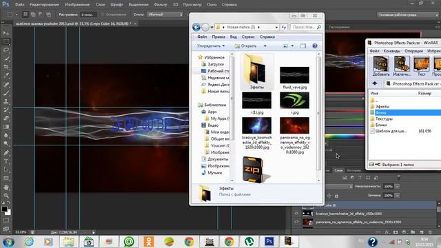Open Explorer view options dropdown arrow

click(x=292, y=46)
